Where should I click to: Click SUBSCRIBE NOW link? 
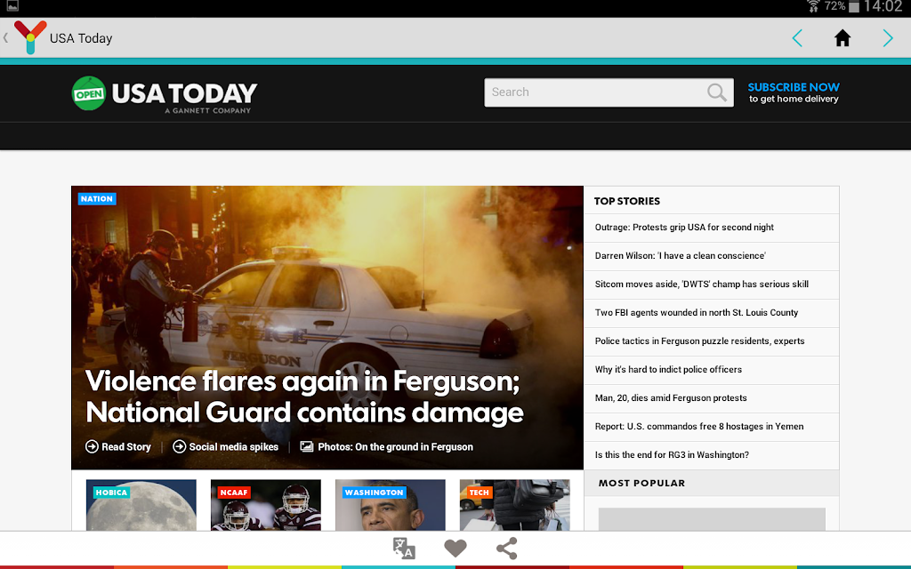tap(793, 87)
